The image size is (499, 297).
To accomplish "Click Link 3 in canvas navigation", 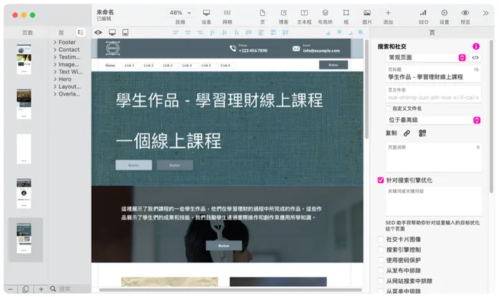I will (168, 65).
